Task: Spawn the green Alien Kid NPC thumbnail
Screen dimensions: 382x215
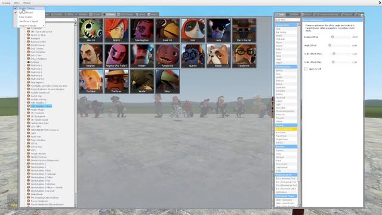Action: coord(91,30)
